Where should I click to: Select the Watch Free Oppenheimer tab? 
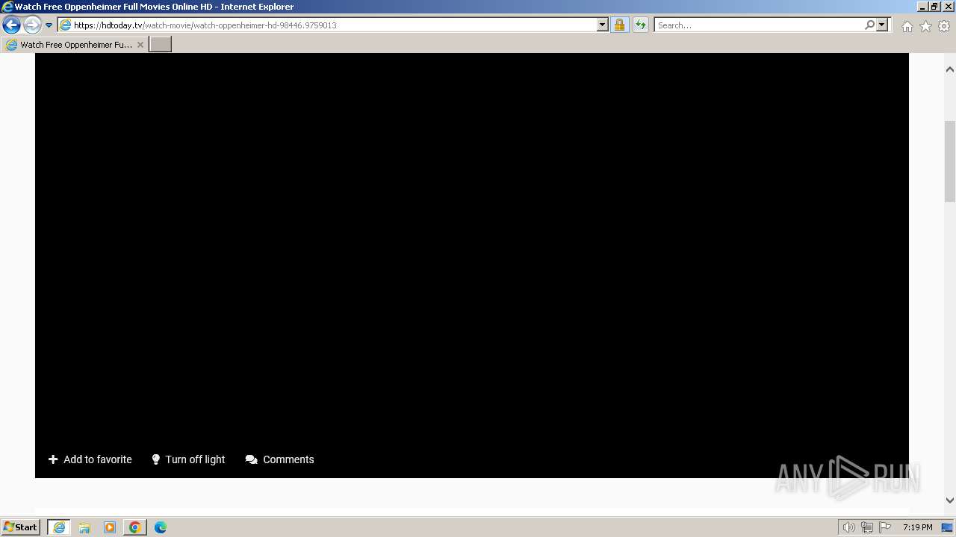coord(75,45)
